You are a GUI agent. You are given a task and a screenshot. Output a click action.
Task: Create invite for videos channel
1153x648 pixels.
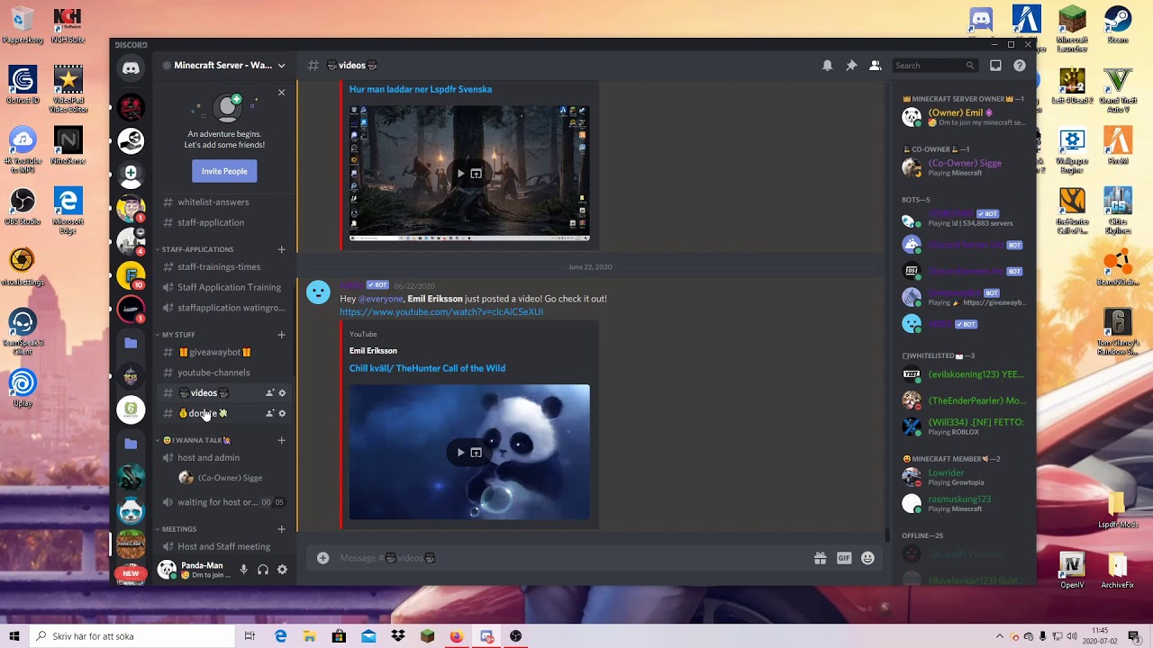pyautogui.click(x=269, y=392)
